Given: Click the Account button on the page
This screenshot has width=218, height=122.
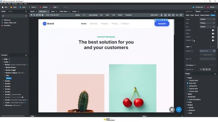Looking at the screenshot, I should [x=162, y=24].
